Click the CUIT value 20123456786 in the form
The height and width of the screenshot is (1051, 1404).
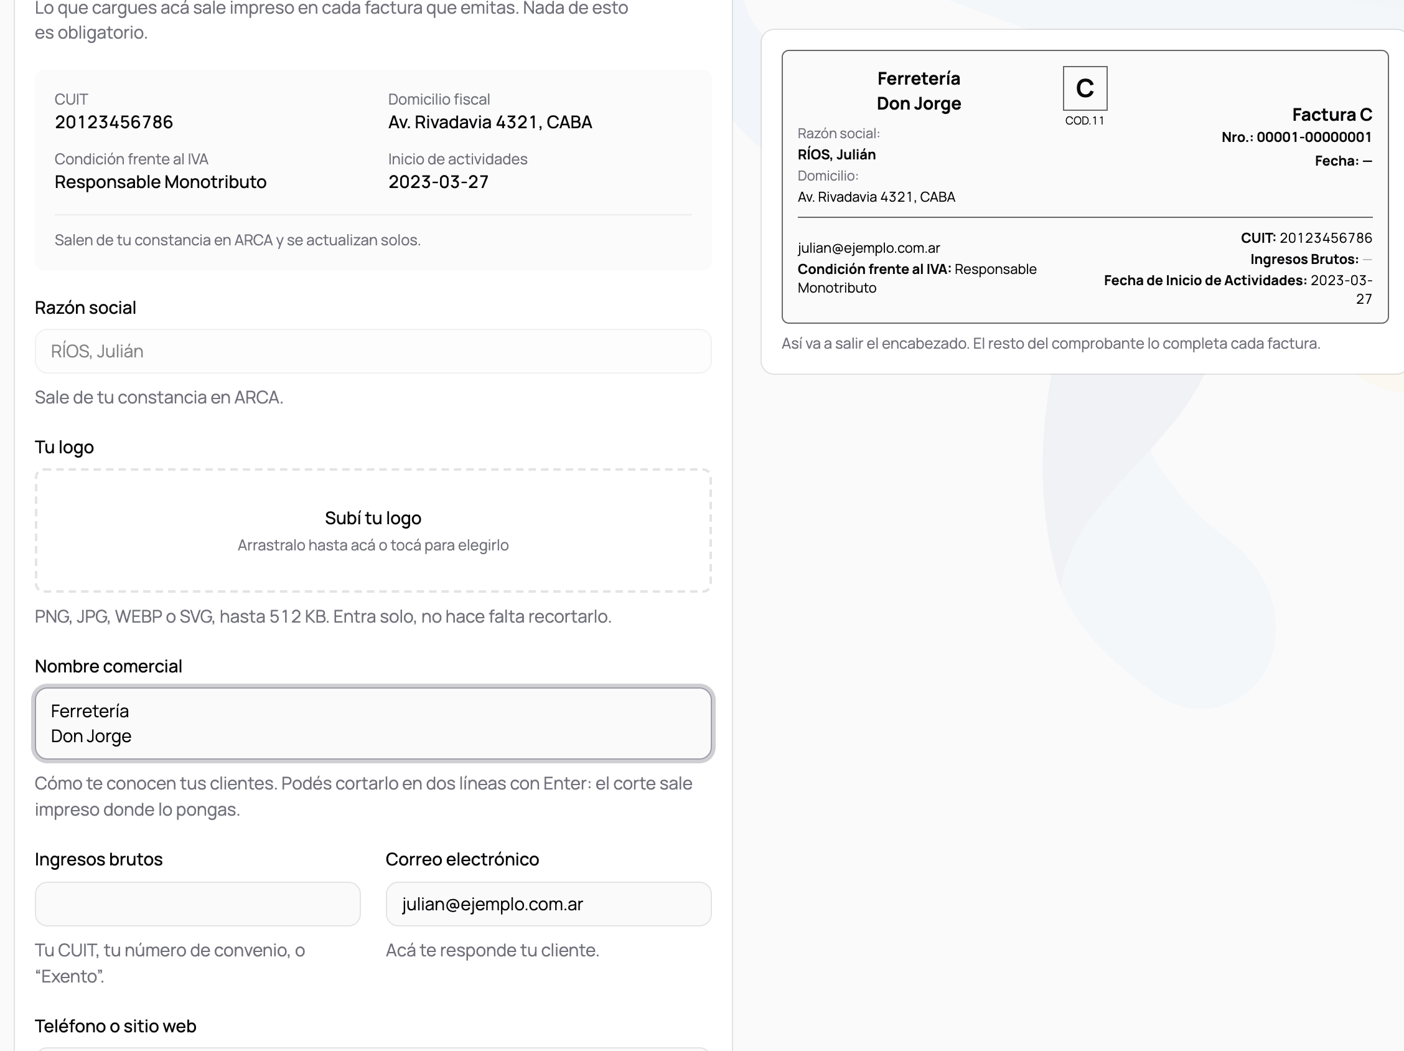click(x=114, y=122)
